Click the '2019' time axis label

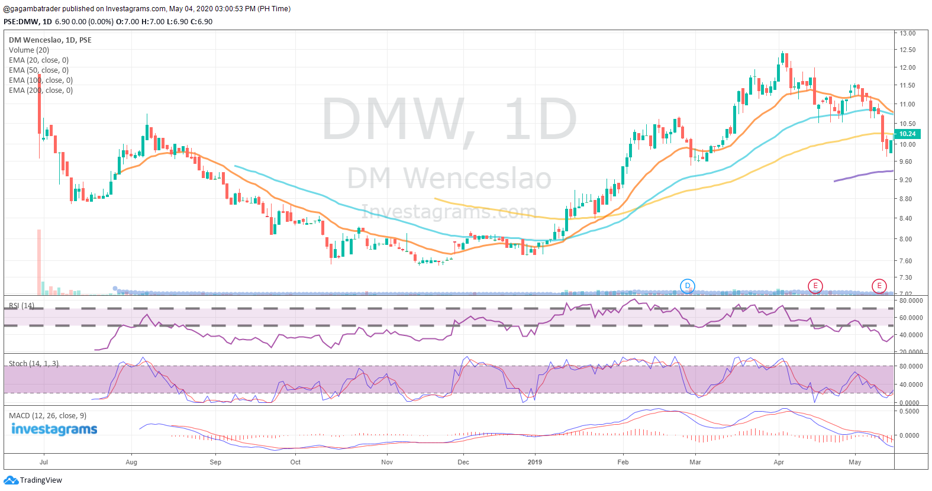(535, 462)
